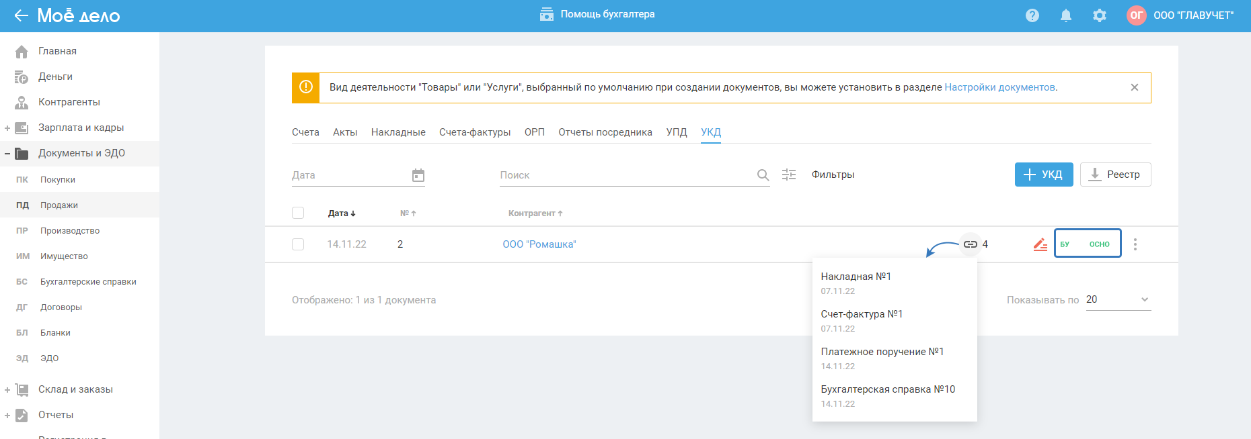The image size is (1251, 439).
Task: Switch to the УПД tab
Action: pyautogui.click(x=676, y=132)
